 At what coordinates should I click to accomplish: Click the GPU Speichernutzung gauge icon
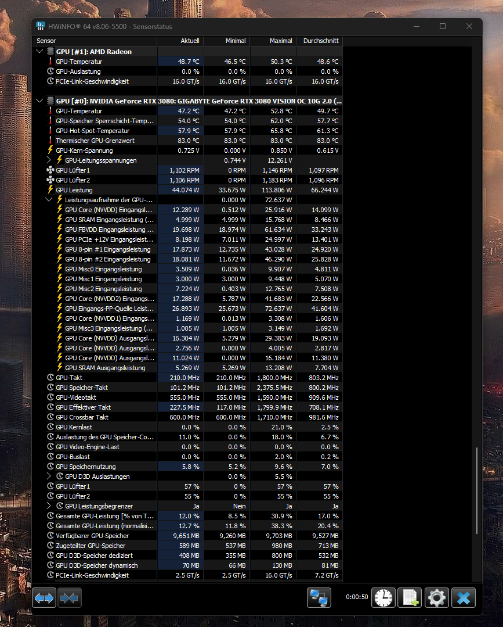tap(50, 466)
